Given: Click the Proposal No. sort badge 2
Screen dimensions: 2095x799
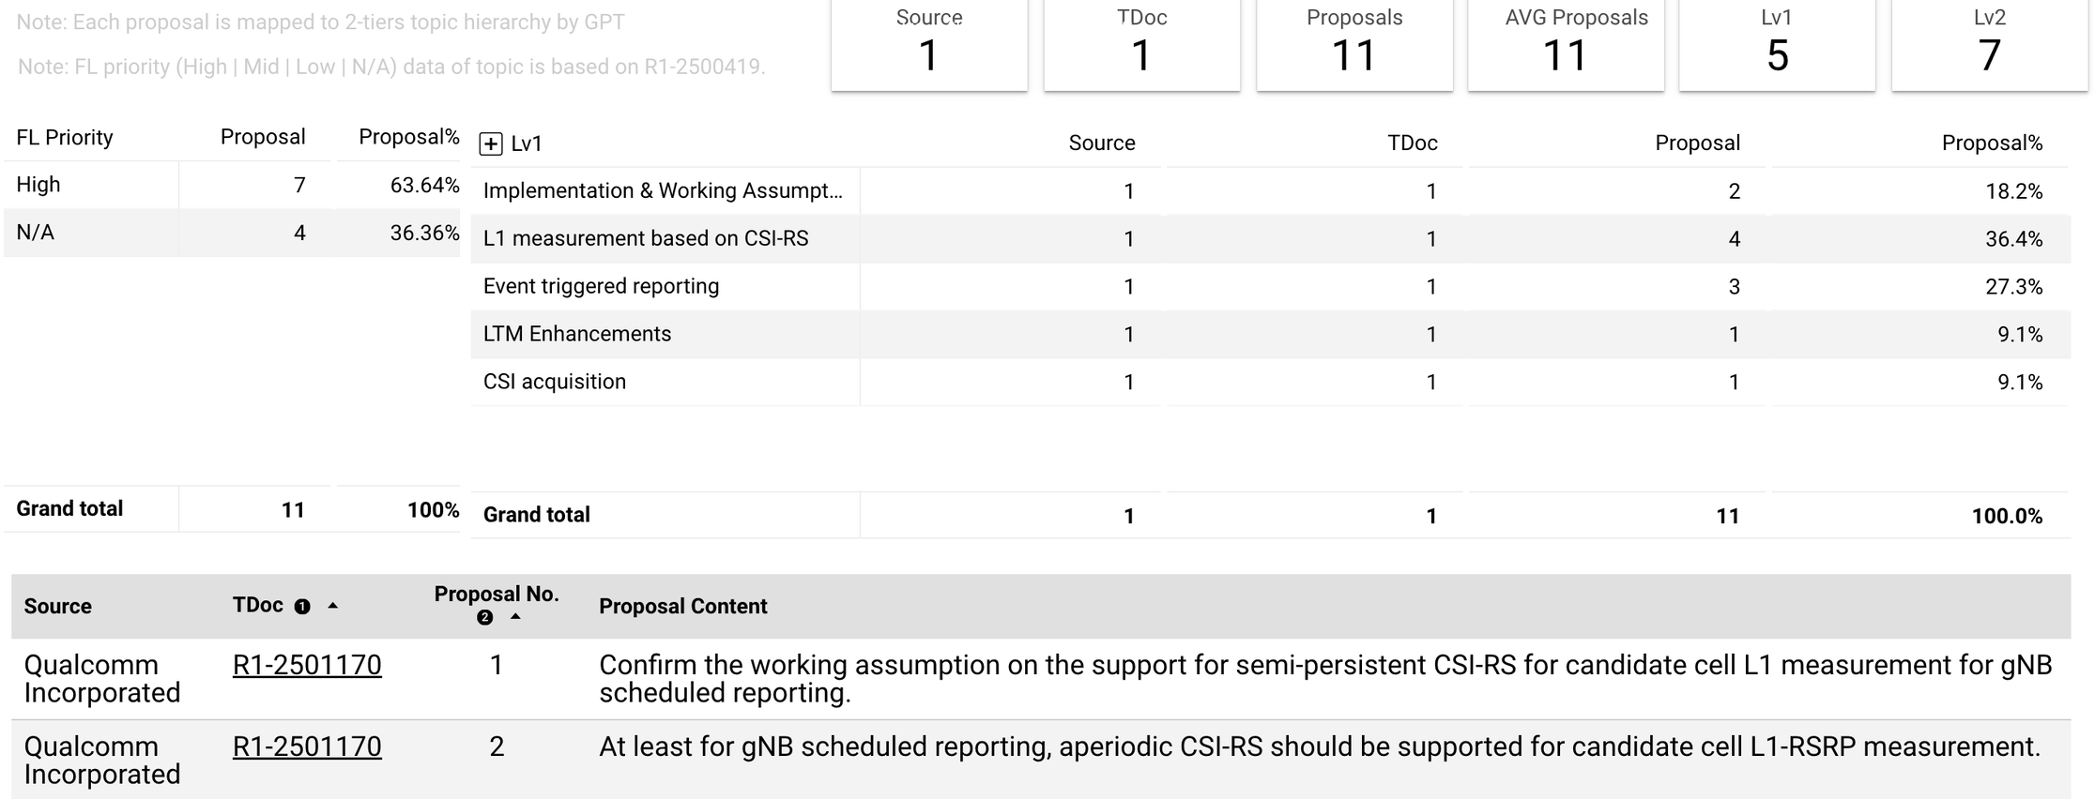Looking at the screenshot, I should (484, 617).
